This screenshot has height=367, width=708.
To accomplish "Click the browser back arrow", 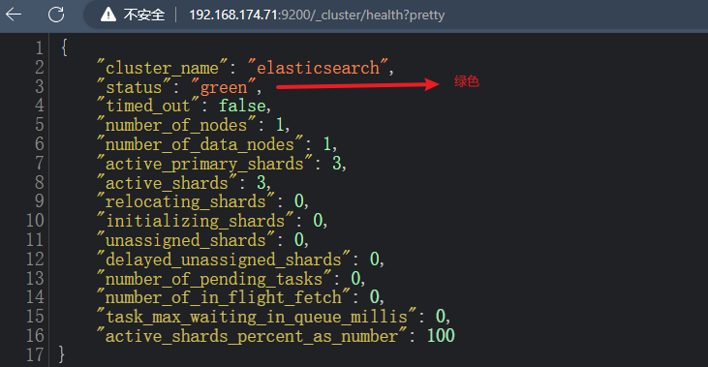I will click(14, 15).
